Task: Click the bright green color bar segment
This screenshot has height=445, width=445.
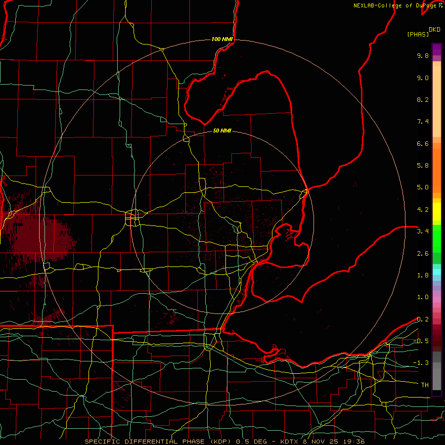Action: pyautogui.click(x=437, y=239)
